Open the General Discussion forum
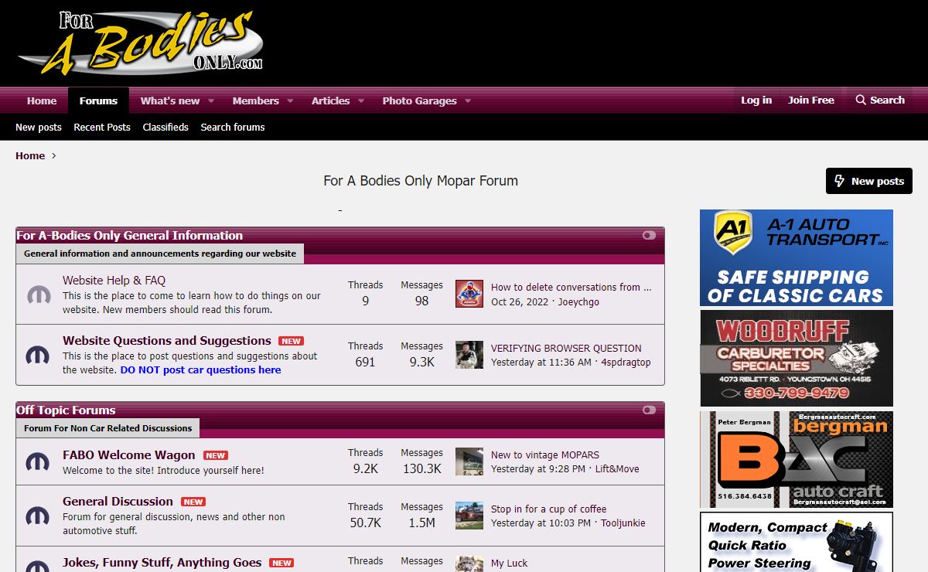This screenshot has width=928, height=572. coord(118,501)
